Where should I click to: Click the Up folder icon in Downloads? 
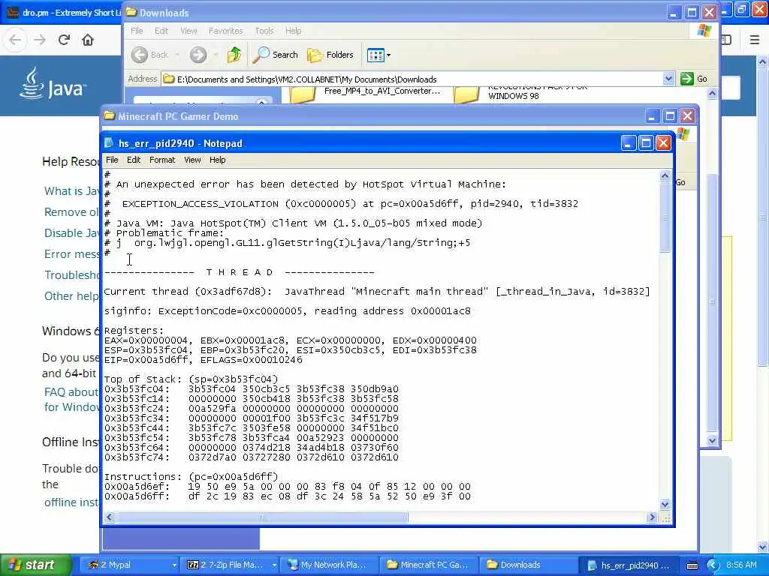[x=234, y=55]
